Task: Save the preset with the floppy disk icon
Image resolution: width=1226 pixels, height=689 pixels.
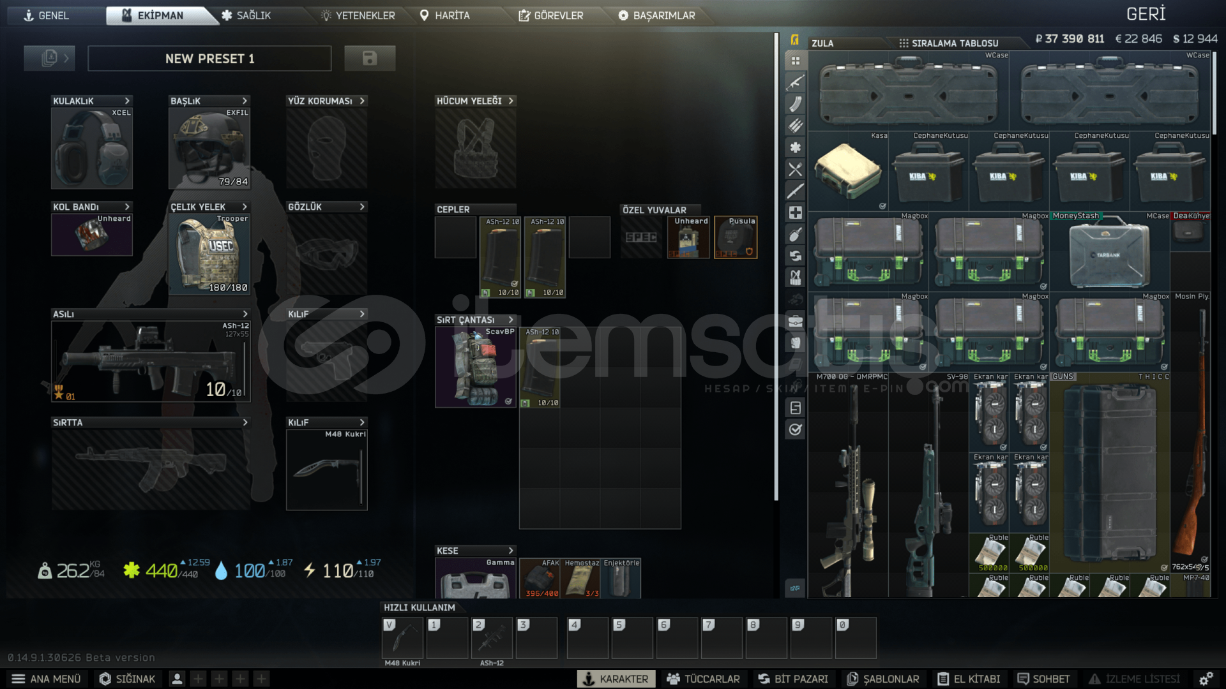Action: [370, 58]
